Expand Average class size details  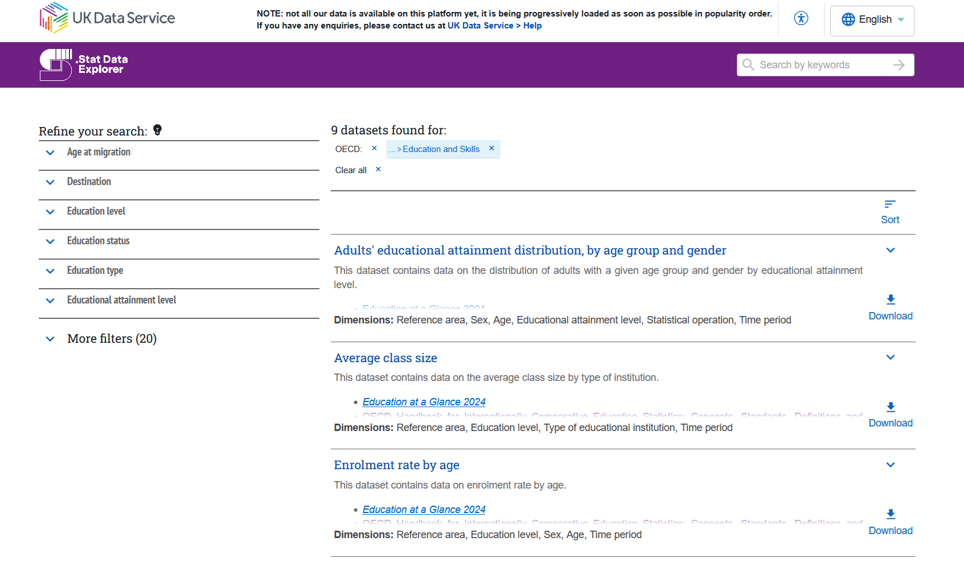tap(891, 358)
